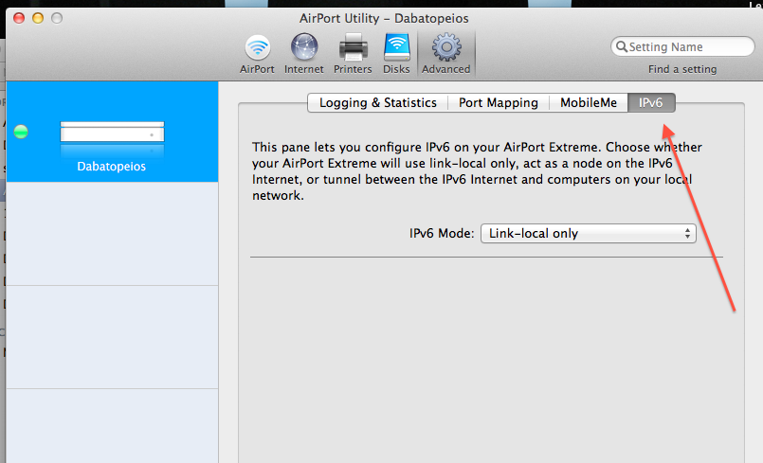Click the 'IPv6 Mode:' label
This screenshot has height=463, width=763.
pos(442,234)
